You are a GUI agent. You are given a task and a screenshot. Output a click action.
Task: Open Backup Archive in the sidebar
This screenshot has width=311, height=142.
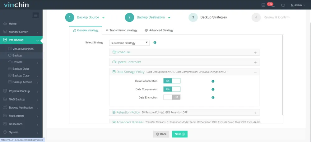22,82
